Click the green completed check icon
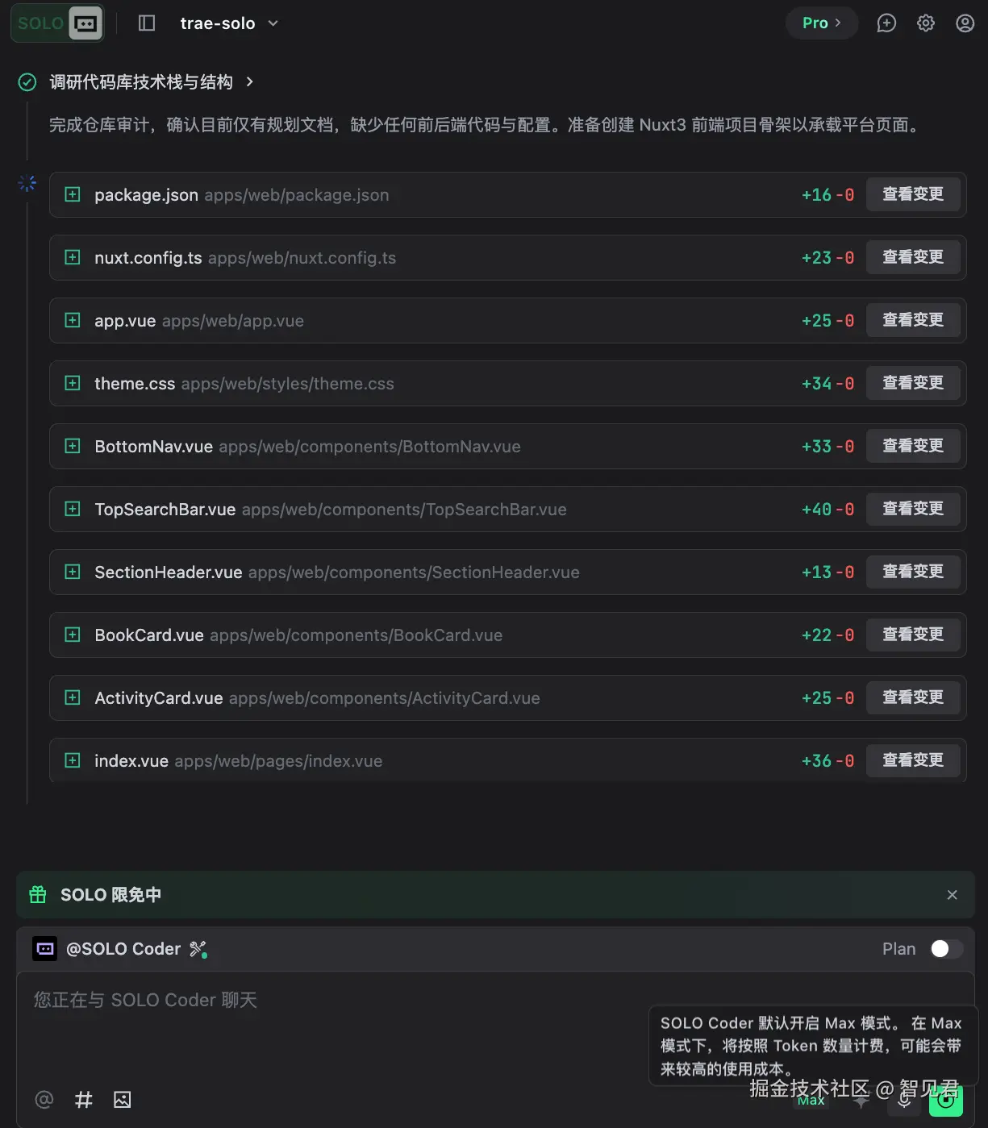 27,82
